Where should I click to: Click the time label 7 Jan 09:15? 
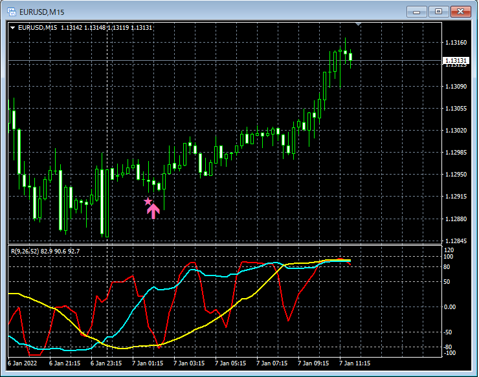[313, 363]
